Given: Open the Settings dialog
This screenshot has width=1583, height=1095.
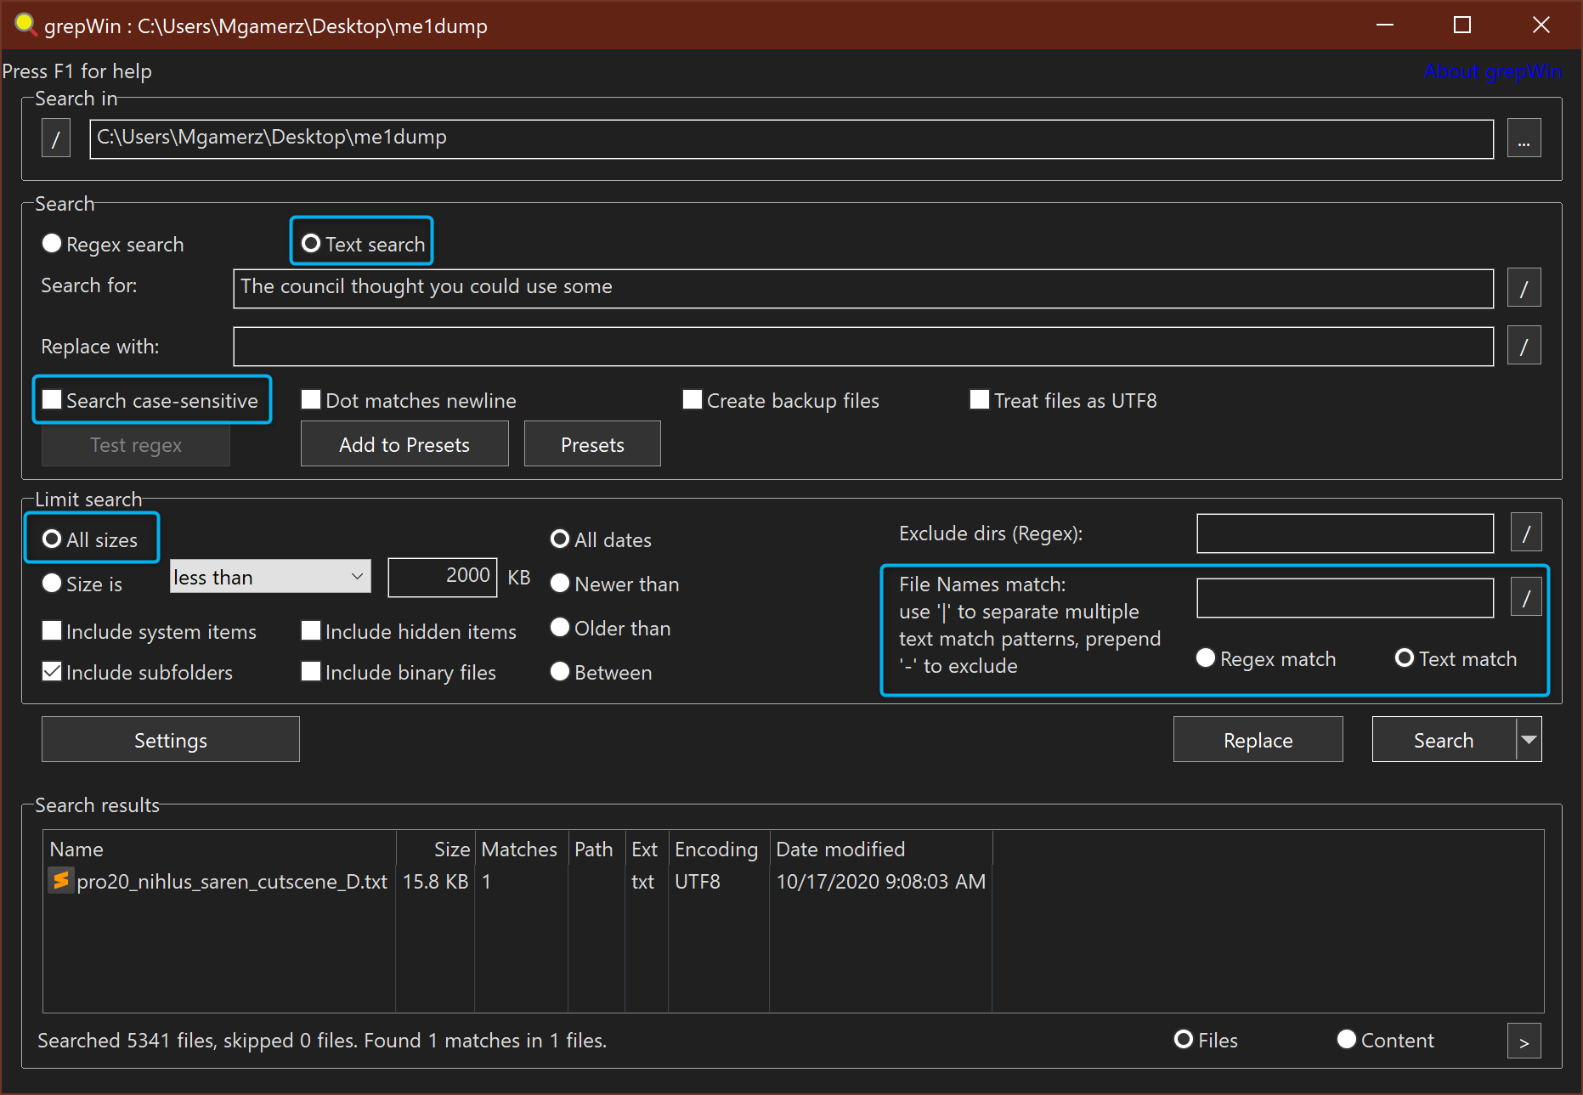Looking at the screenshot, I should tap(171, 740).
